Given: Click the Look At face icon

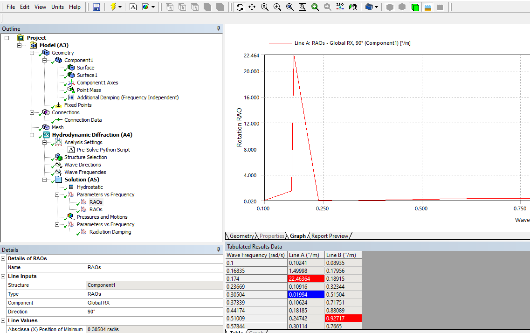Looking at the screenshot, I should [353, 7].
